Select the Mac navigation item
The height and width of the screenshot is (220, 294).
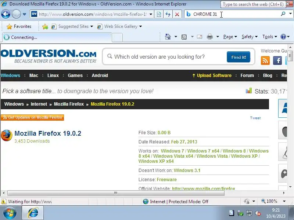[x=34, y=76]
